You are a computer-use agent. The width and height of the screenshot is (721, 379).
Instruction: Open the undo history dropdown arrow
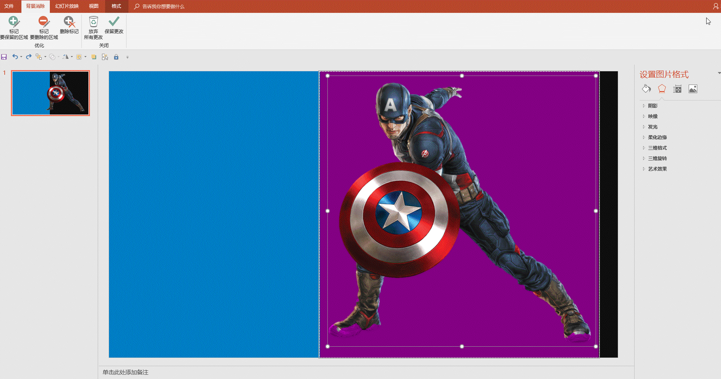pos(21,57)
